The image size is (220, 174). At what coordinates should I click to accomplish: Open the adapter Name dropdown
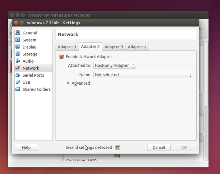pos(143,75)
